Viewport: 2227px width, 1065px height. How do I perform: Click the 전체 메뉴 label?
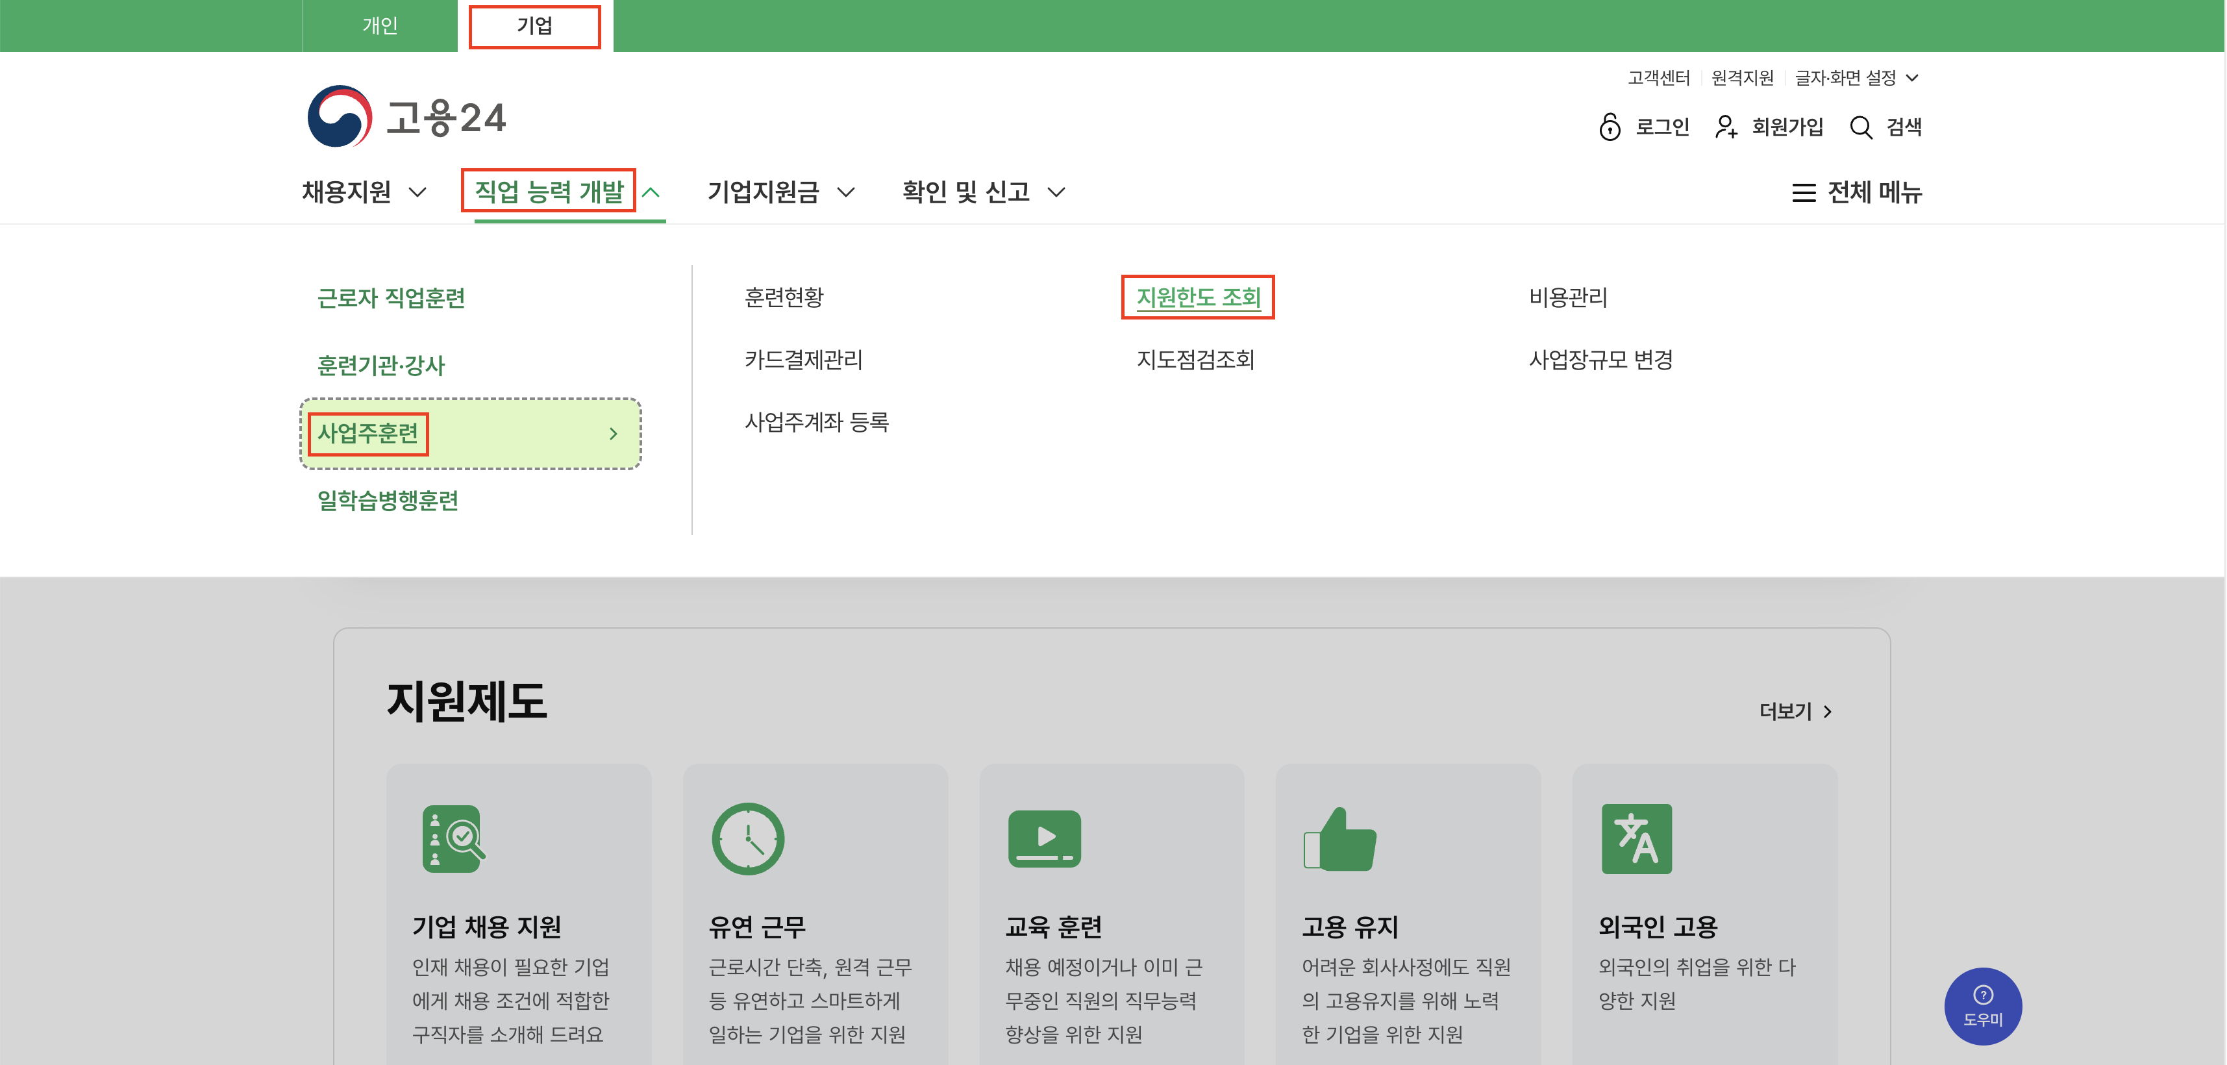pos(1874,192)
